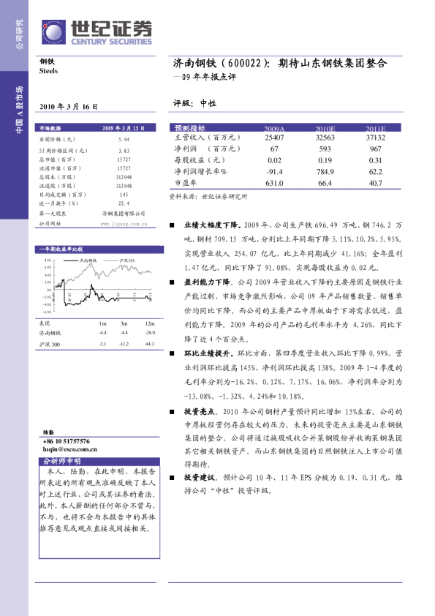Click the '总市值（百万）' value 15727
The image size is (435, 616).
[124, 159]
